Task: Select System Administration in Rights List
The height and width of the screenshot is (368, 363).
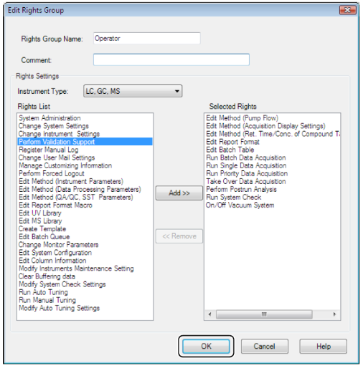Action: click(x=49, y=118)
